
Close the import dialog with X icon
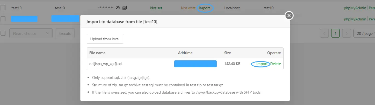tap(289, 16)
